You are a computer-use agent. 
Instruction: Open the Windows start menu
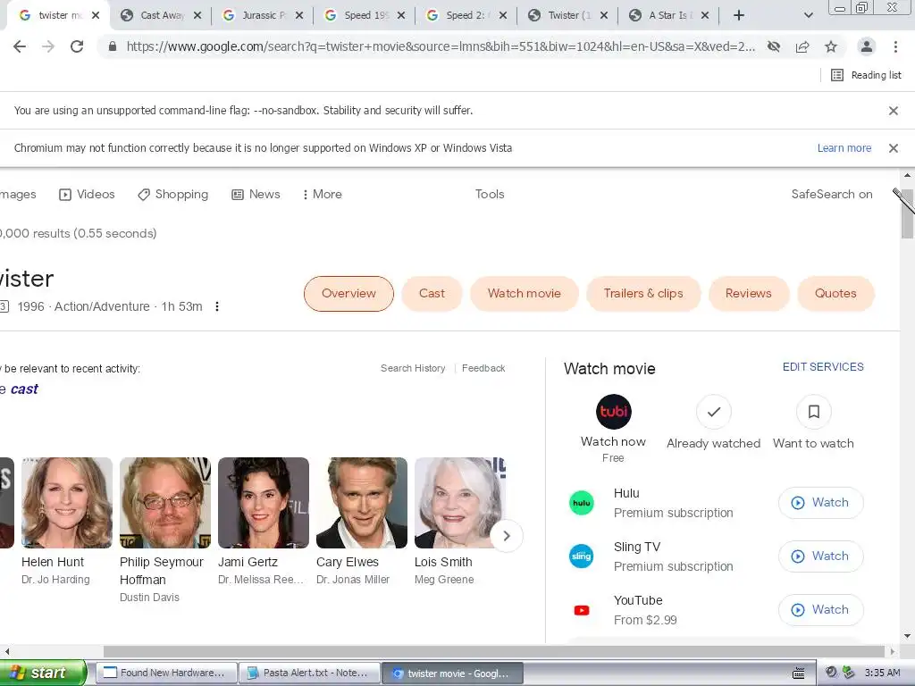click(x=42, y=673)
